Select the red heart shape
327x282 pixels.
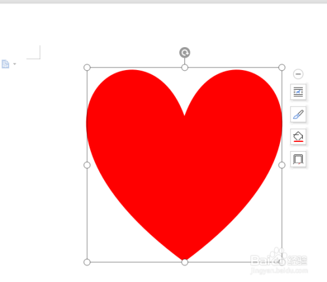[x=184, y=165]
